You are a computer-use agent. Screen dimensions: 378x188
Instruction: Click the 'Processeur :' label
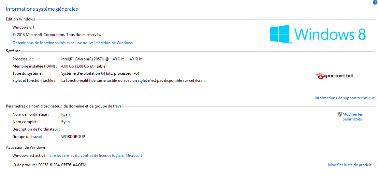click(23, 59)
